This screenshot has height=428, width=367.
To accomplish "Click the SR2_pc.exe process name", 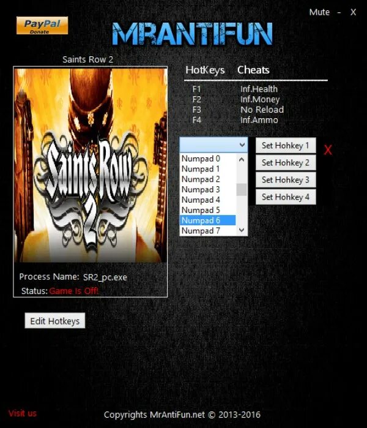I will click(105, 277).
